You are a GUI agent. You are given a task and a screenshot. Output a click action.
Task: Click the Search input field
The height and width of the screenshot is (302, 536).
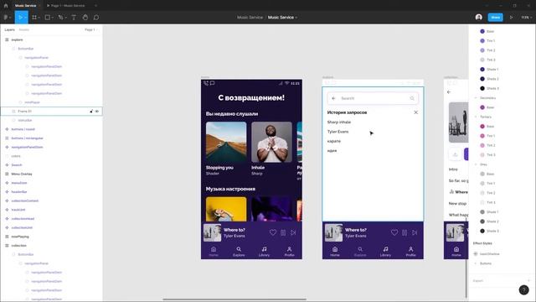coord(373,98)
